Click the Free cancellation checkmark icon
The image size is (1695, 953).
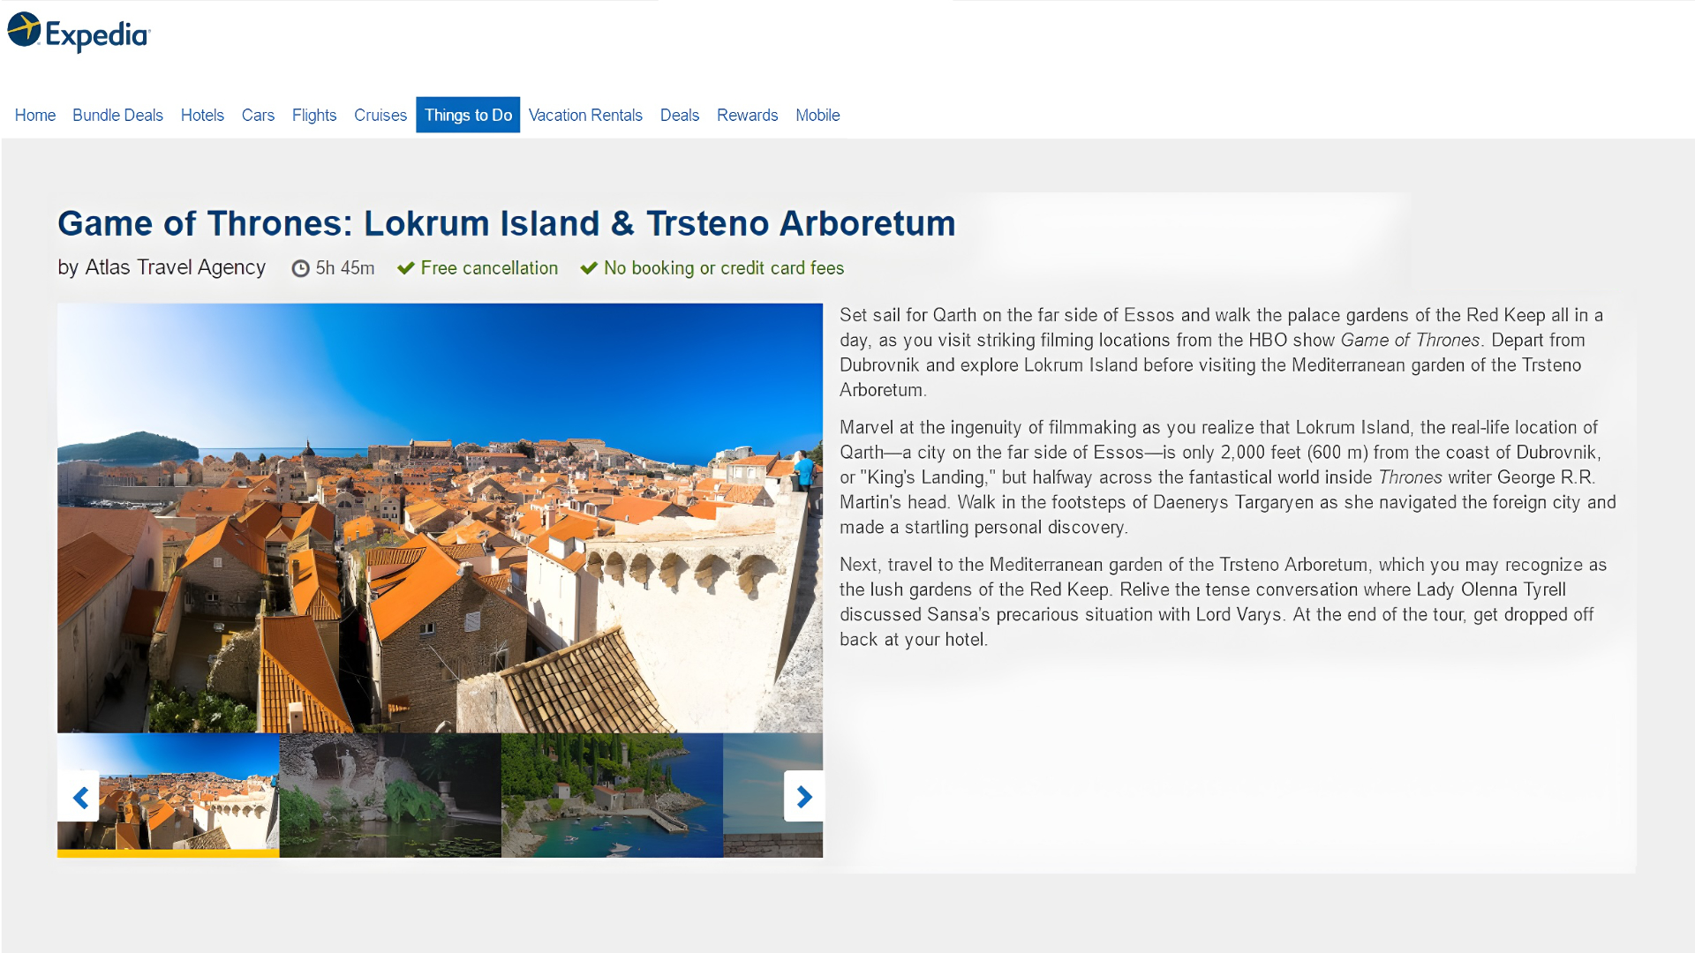point(406,268)
